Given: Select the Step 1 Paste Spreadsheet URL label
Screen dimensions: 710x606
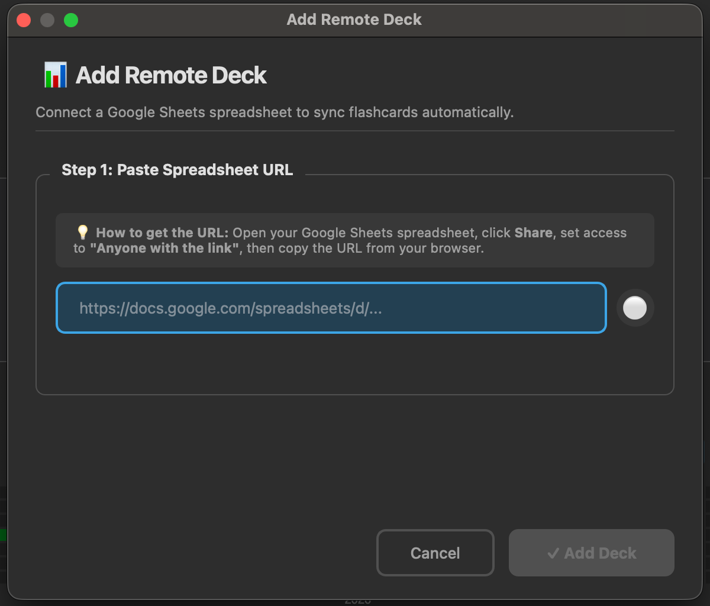Looking at the screenshot, I should pyautogui.click(x=177, y=170).
